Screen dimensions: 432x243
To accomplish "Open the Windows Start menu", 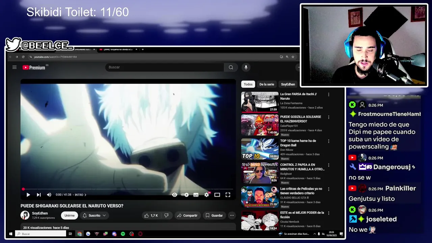I will tap(11, 234).
